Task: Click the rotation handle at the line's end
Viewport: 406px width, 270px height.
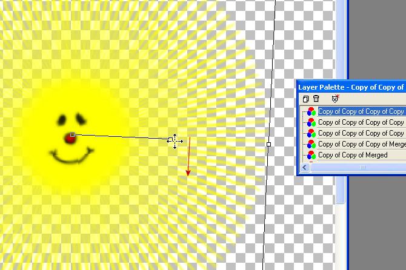Action: pos(170,140)
